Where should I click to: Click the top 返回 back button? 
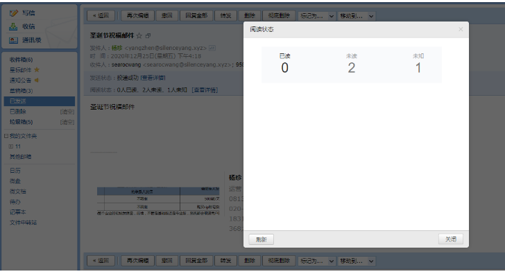click(x=101, y=16)
